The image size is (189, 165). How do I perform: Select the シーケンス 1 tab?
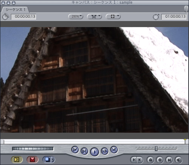point(15,9)
